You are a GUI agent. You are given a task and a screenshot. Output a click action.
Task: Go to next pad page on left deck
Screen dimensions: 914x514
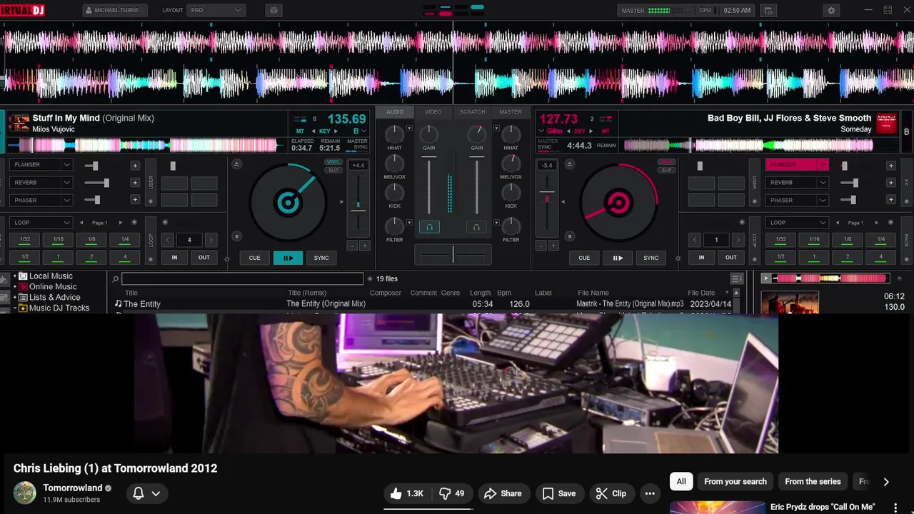point(120,223)
